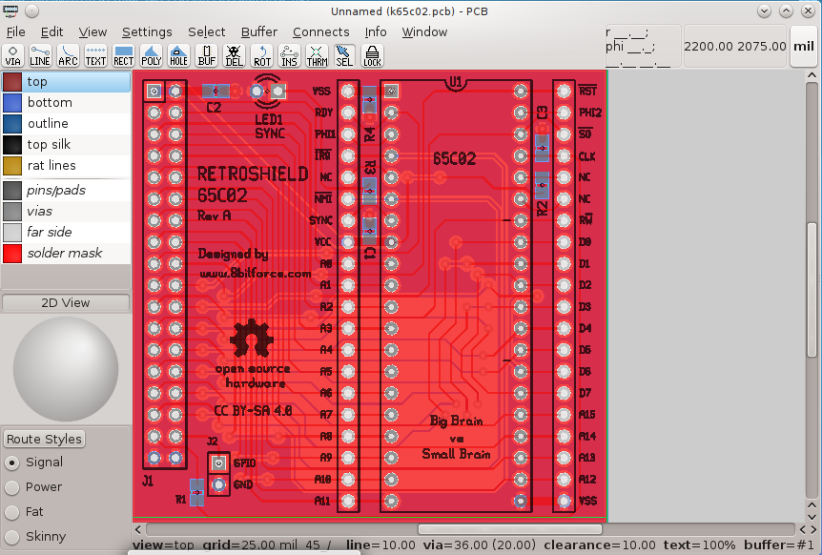
Task: Select the outline layer name
Action: [x=48, y=124]
